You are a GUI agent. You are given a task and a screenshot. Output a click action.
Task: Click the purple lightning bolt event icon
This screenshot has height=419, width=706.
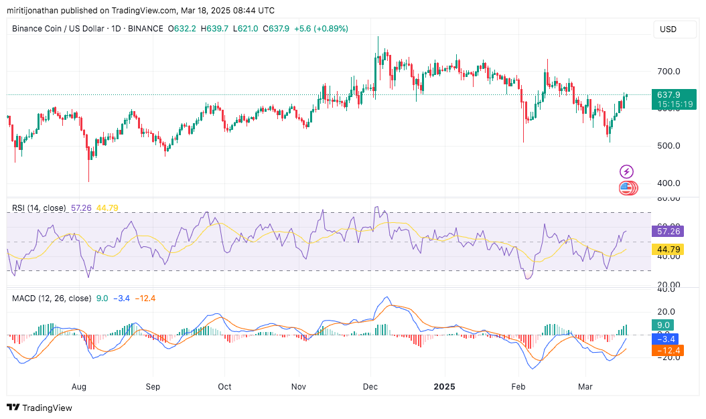(x=626, y=171)
